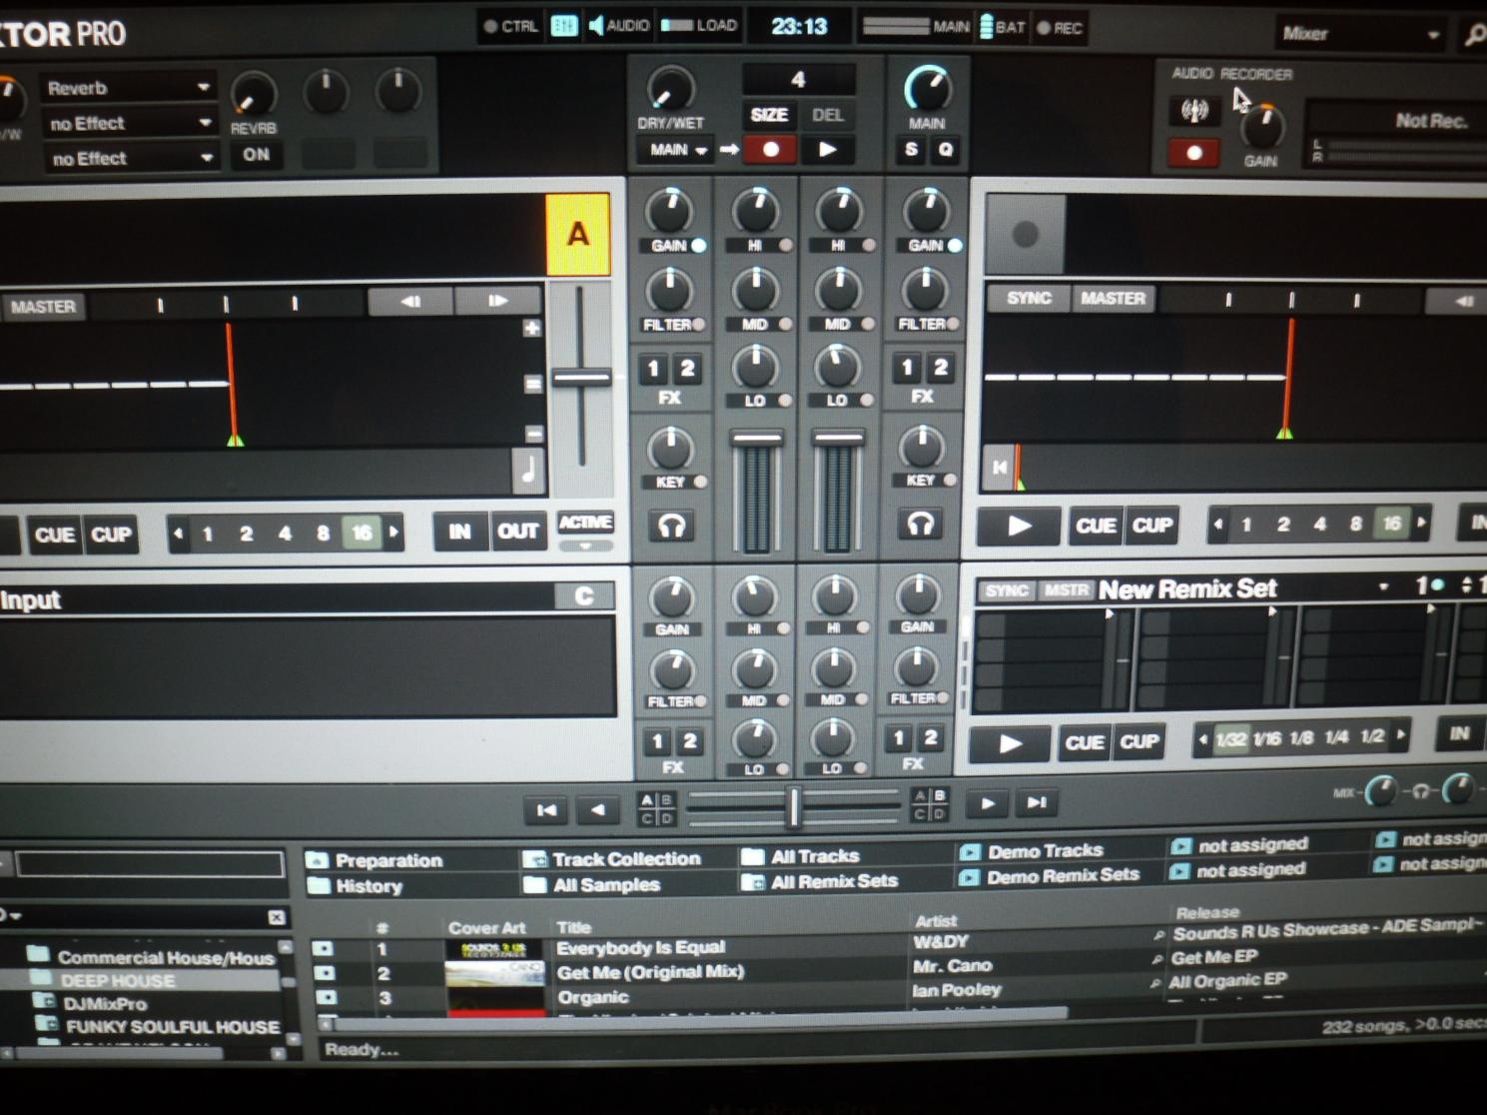
Task: Enable SYNC on the New Remix Set deck
Action: coord(1006,590)
